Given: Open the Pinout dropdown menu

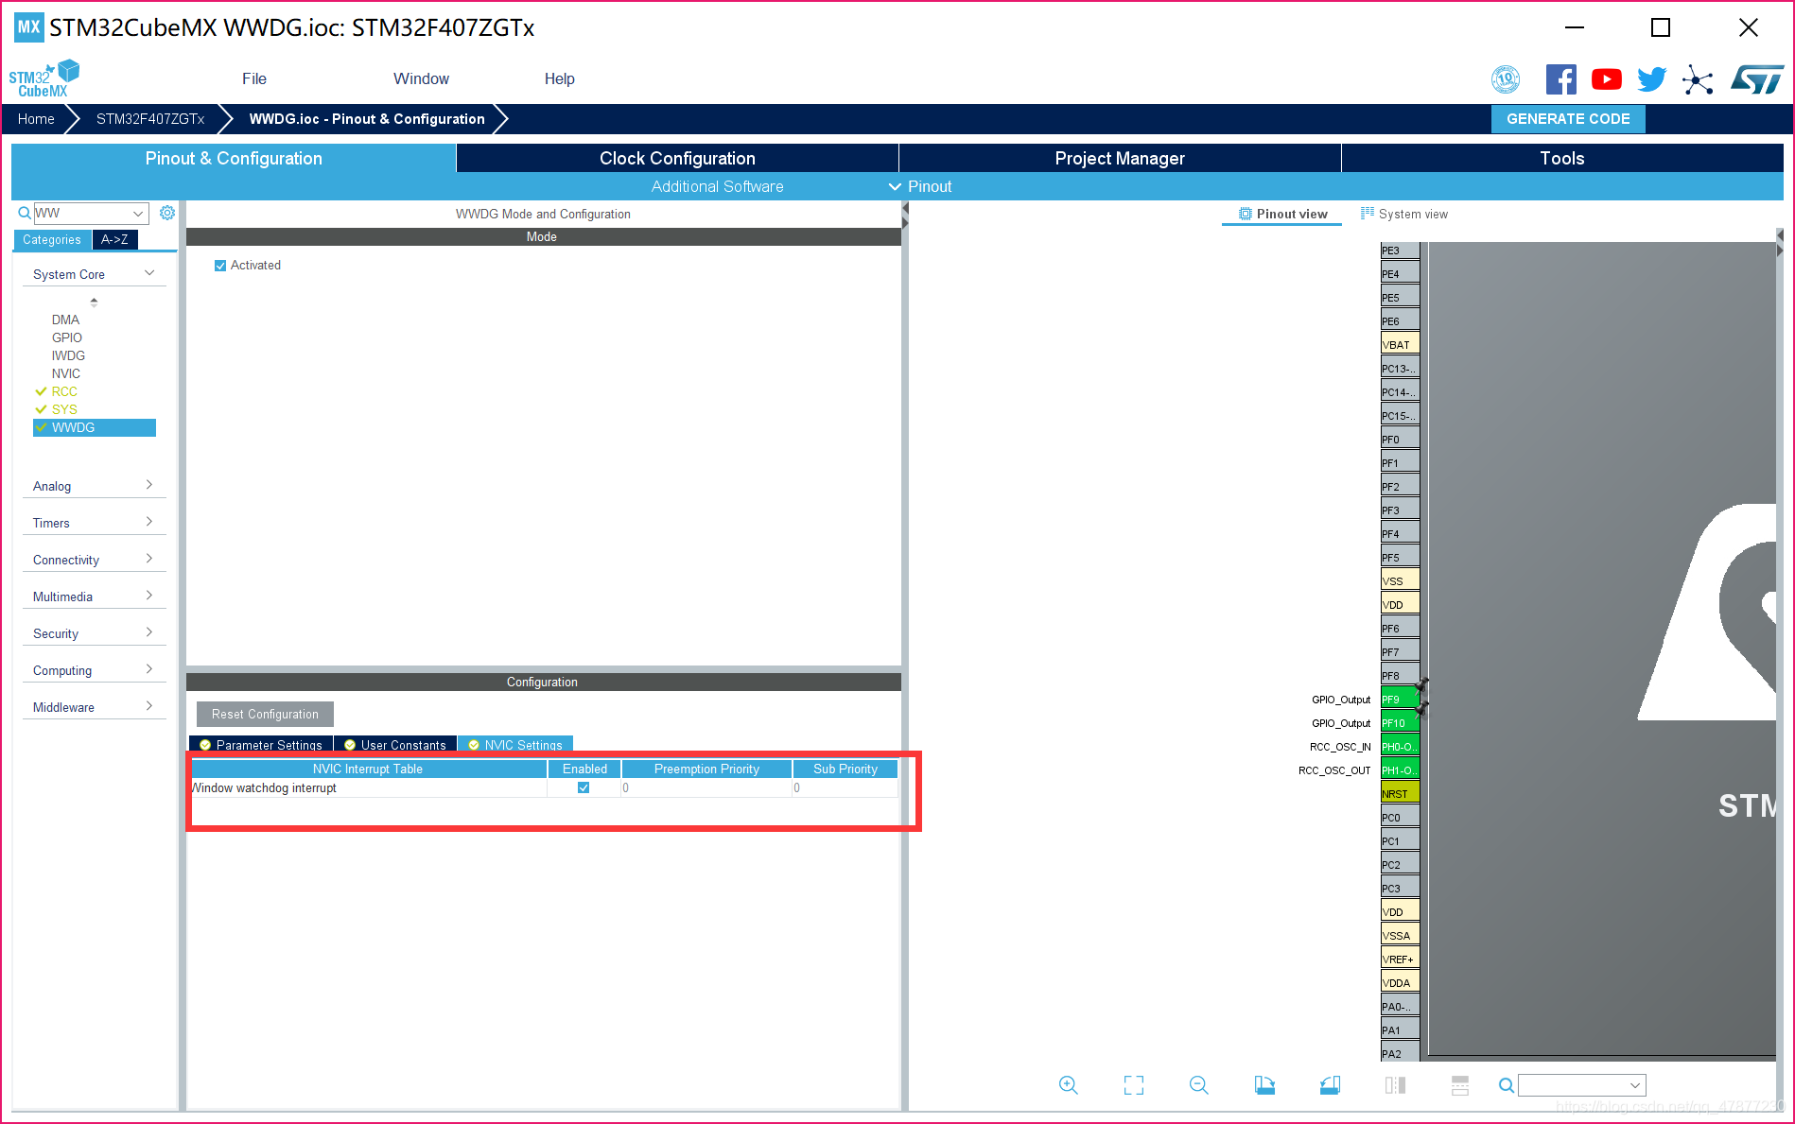Looking at the screenshot, I should [921, 187].
